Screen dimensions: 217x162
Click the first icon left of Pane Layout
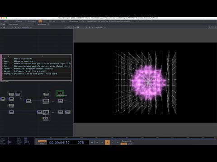pyautogui.click(x=1, y=24)
